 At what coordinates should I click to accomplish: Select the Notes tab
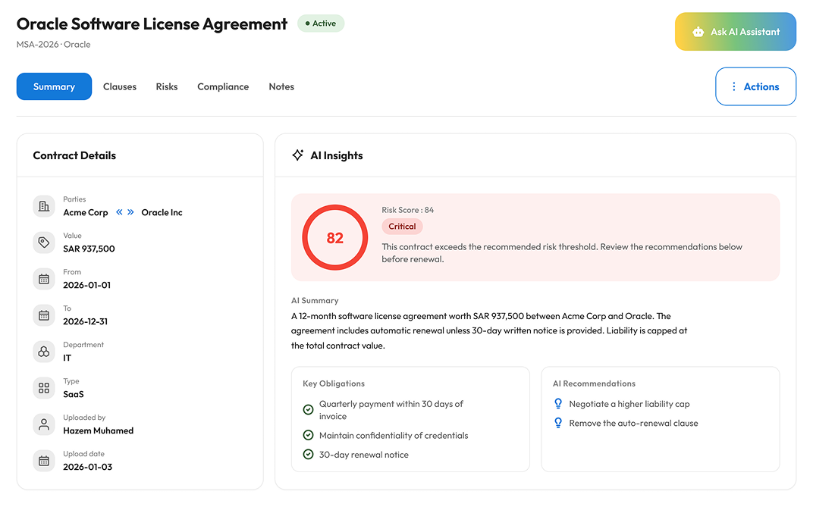[x=281, y=86]
